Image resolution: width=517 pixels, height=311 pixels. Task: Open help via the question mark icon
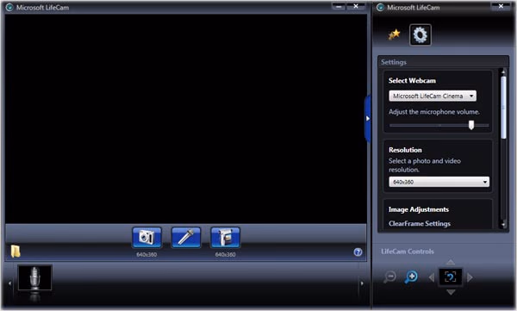(x=358, y=252)
